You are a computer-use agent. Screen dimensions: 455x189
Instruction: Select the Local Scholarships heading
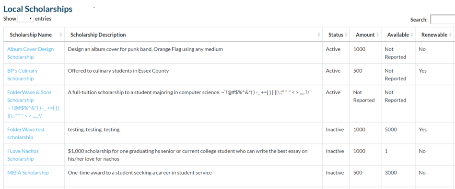[x=38, y=9]
